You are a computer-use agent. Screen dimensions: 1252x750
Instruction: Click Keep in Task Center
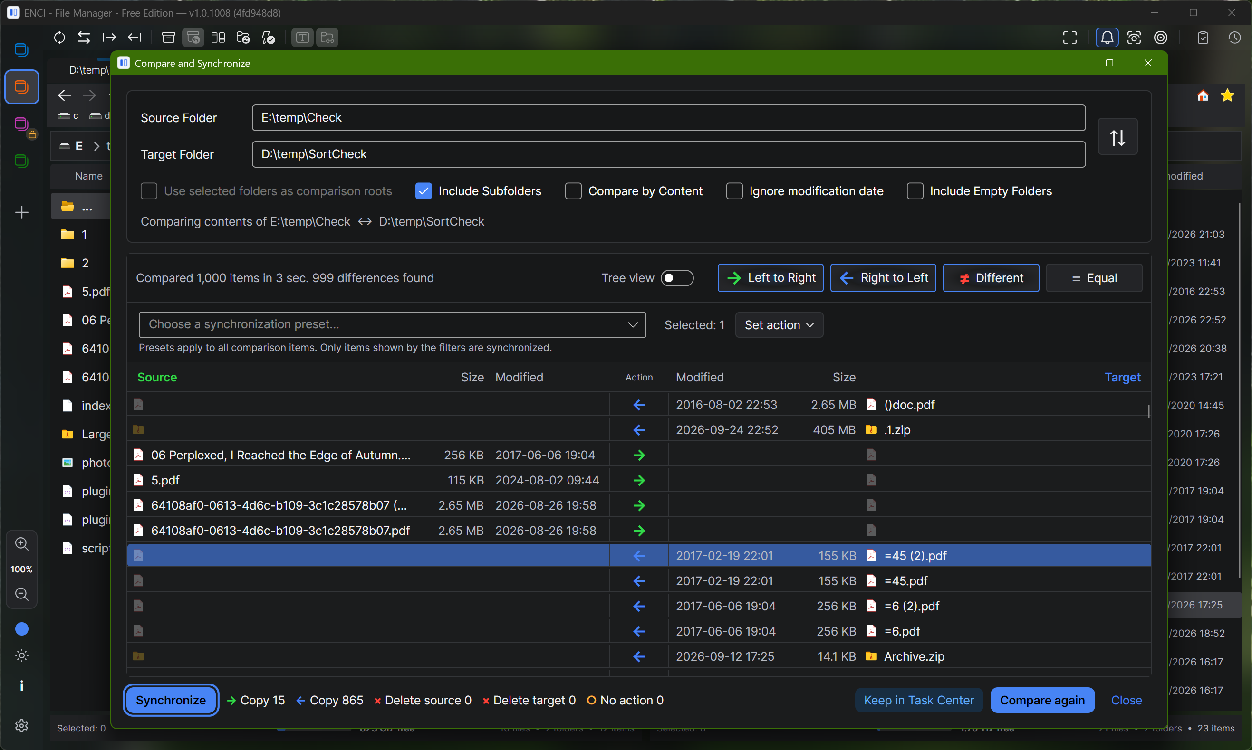coord(919,700)
